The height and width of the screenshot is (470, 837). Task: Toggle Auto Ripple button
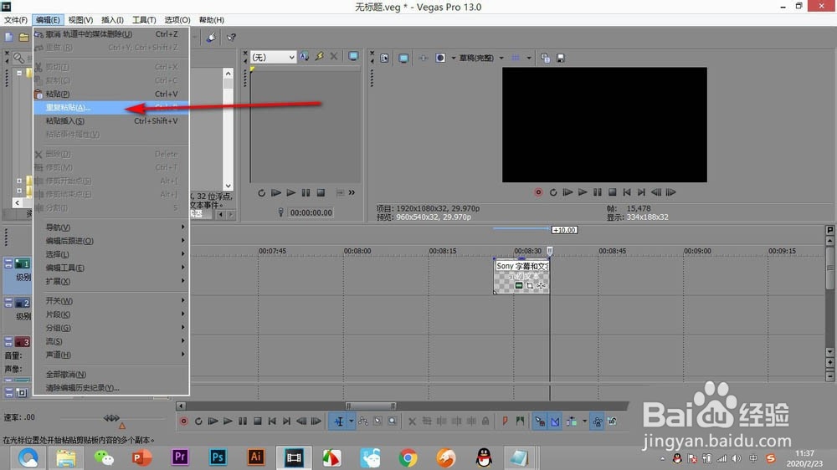point(572,421)
